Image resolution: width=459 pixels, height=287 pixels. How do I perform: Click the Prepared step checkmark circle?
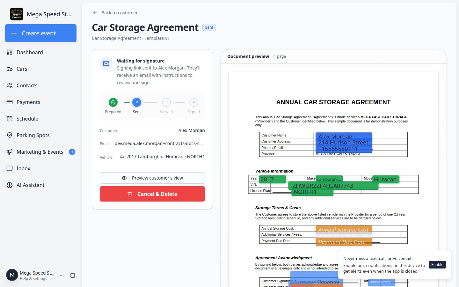click(x=113, y=102)
